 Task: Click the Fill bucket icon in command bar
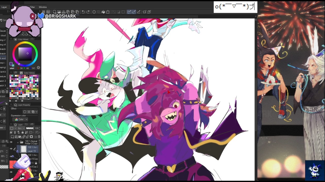pyautogui.click(x=103, y=12)
